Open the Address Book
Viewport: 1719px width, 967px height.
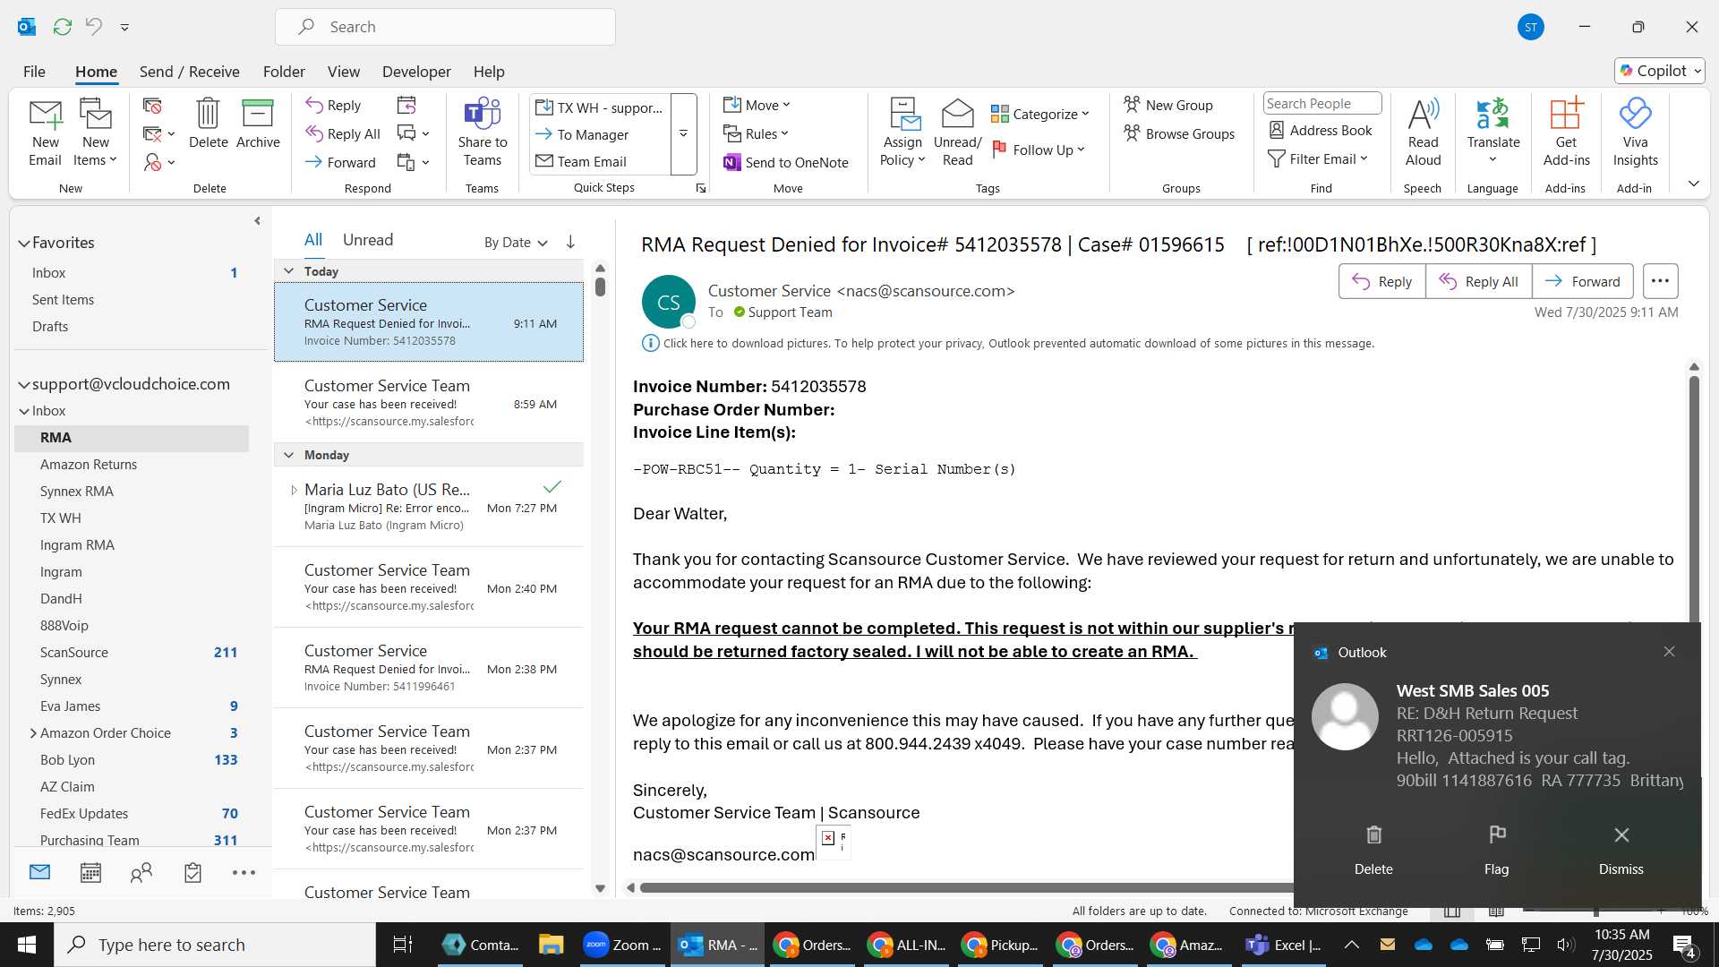1321,130
